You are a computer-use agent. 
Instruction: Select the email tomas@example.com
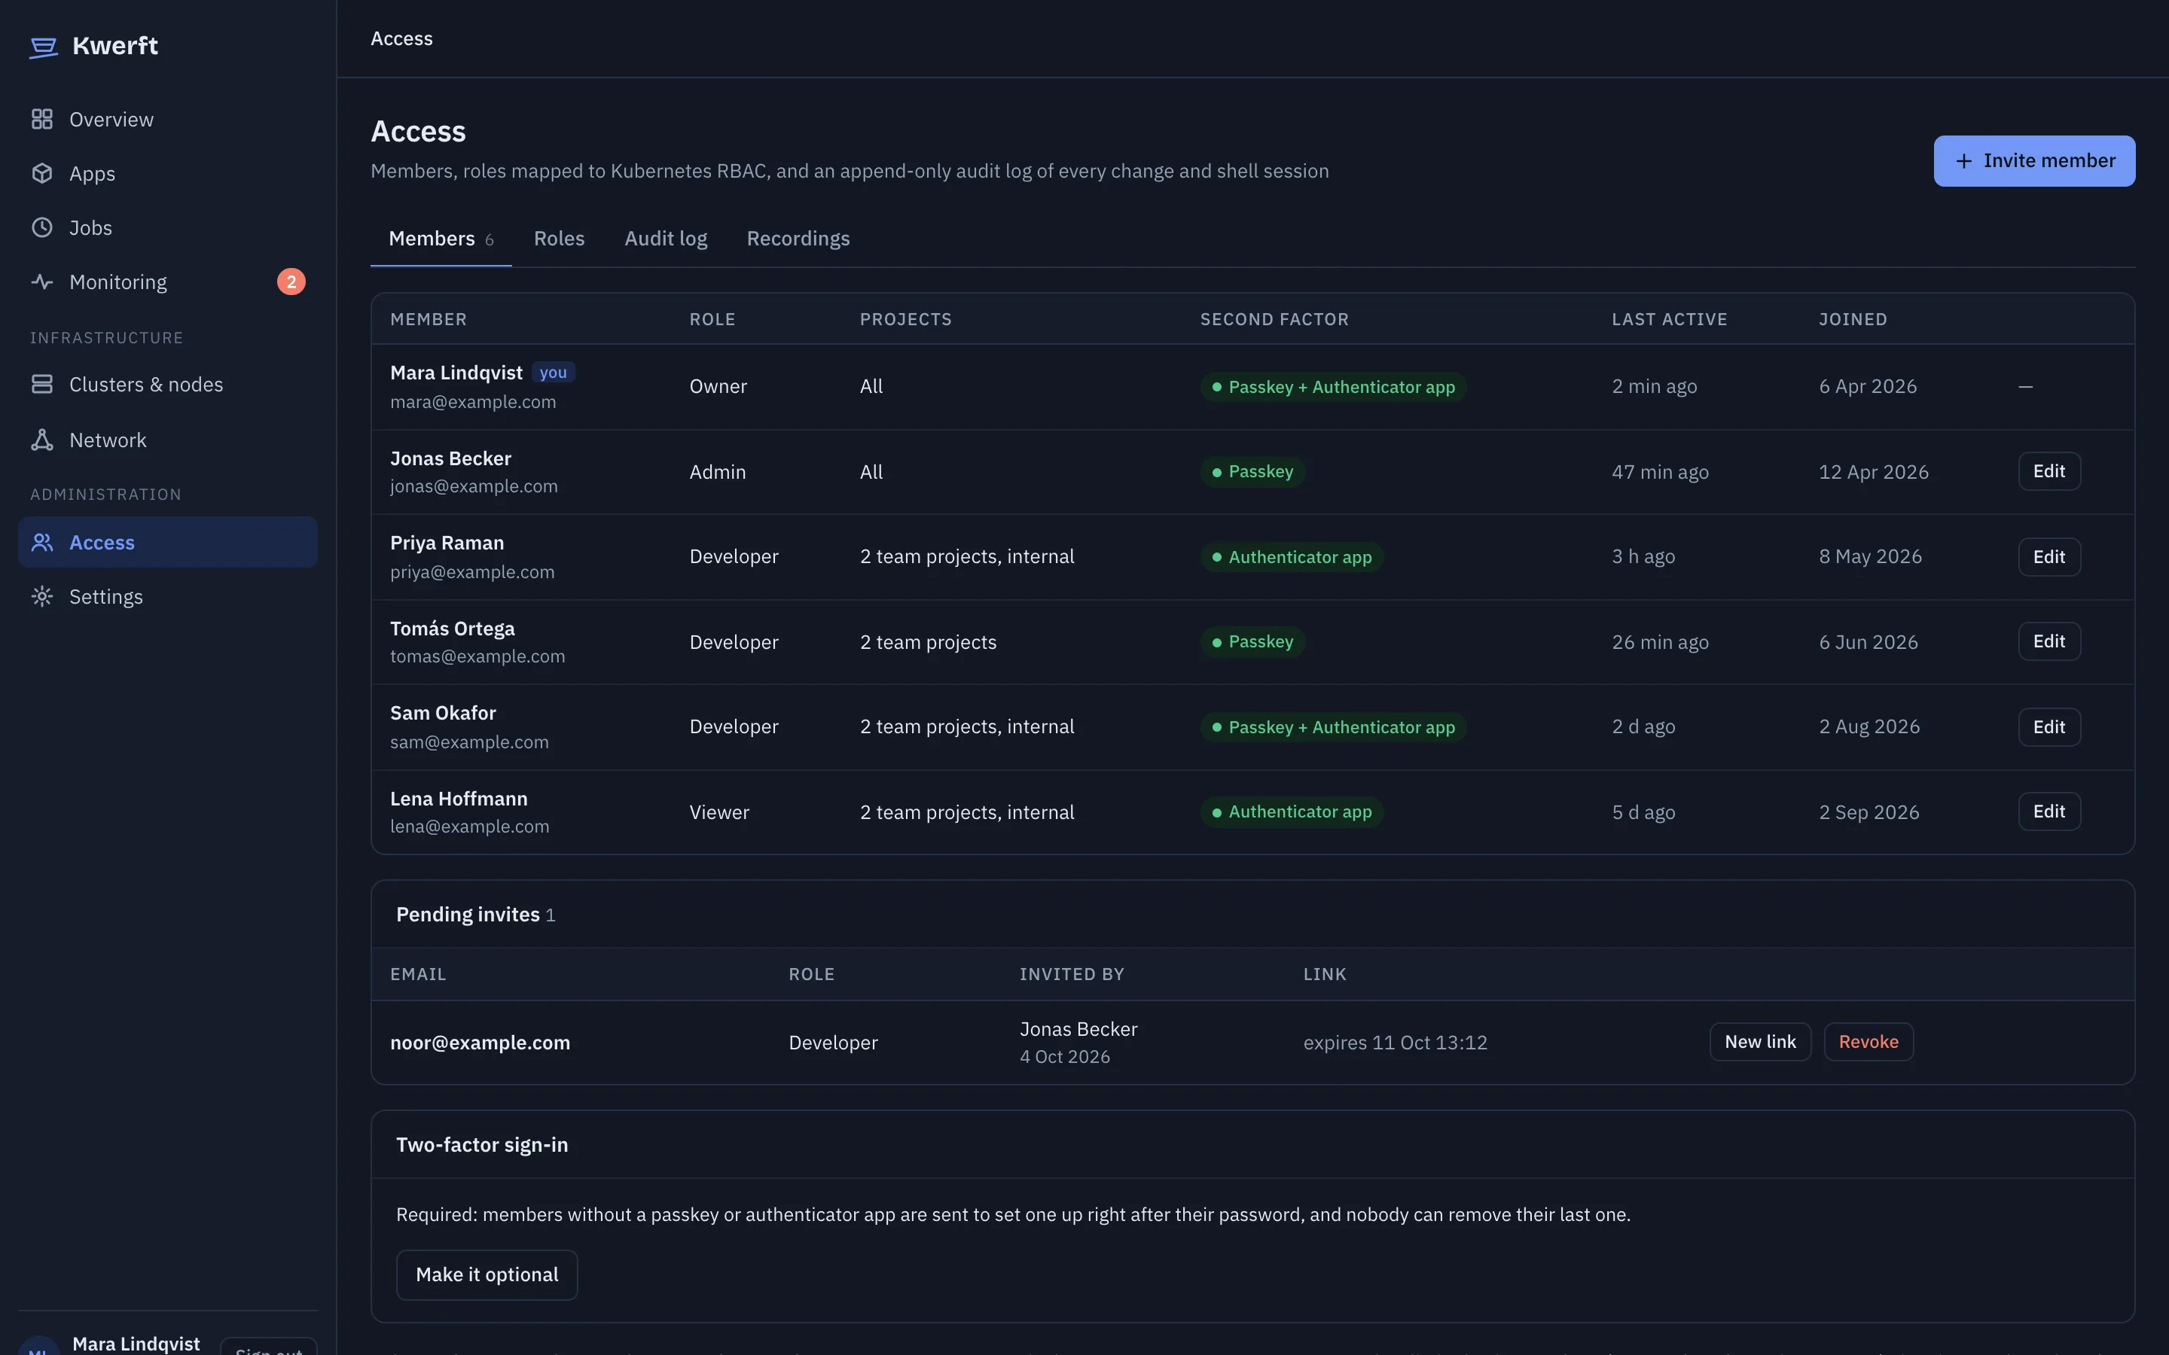[477, 657]
